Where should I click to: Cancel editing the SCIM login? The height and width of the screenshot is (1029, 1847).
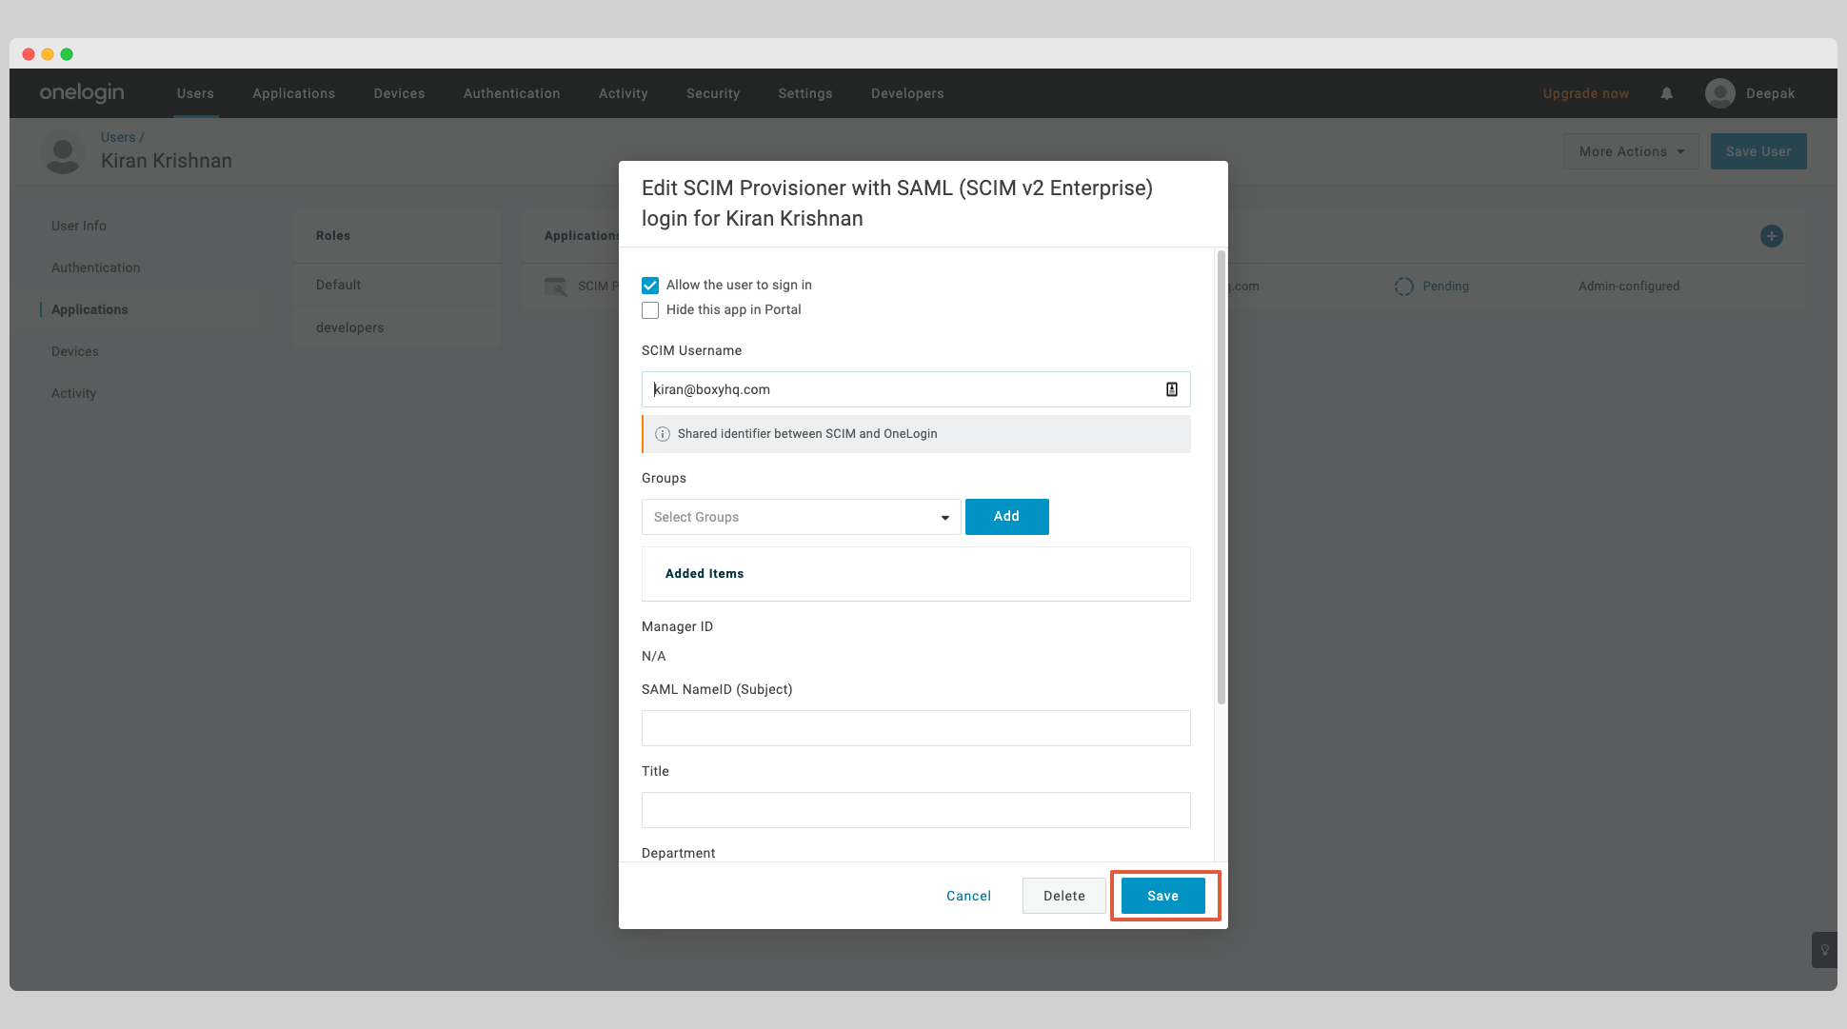[x=967, y=895]
